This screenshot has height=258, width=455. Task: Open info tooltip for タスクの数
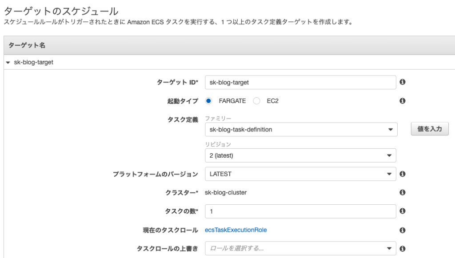pyautogui.click(x=403, y=211)
